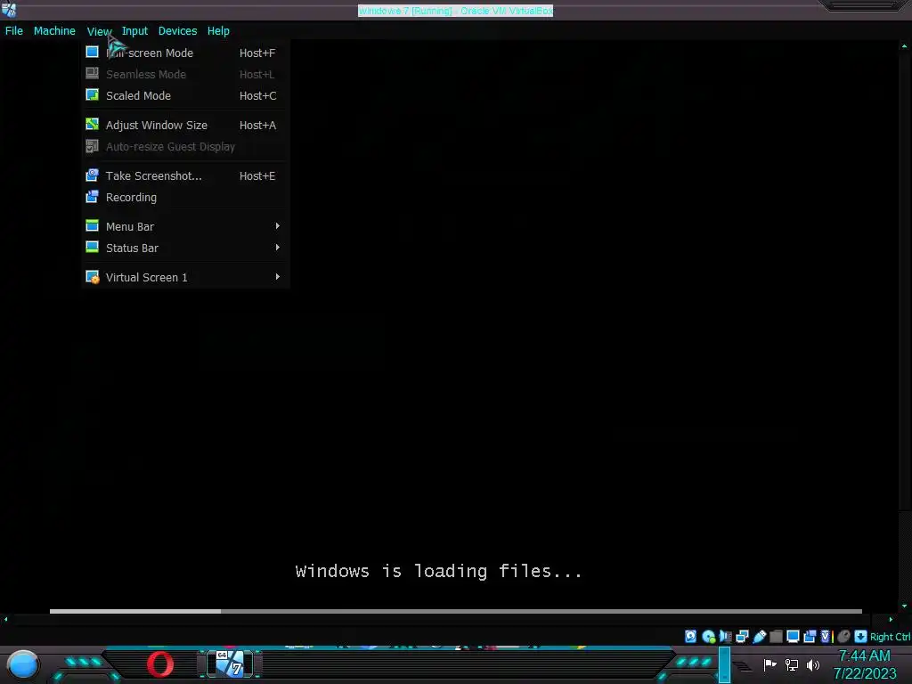912x684 pixels.
Task: Click the optical disc status icon
Action: click(x=708, y=636)
